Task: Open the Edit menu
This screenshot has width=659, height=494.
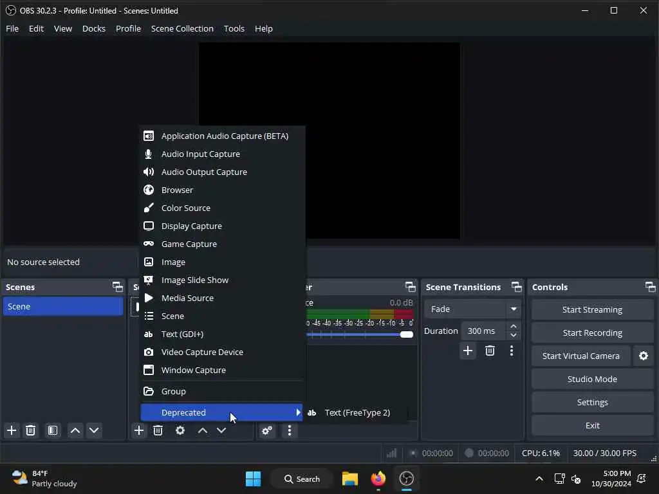Action: (36, 28)
